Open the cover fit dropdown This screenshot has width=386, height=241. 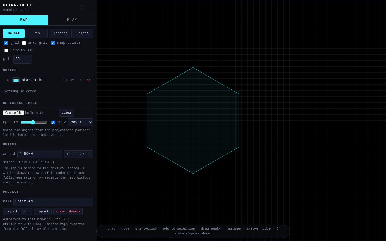(80, 122)
